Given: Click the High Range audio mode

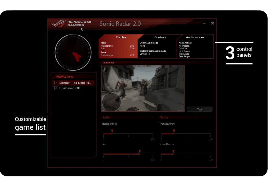Looking at the screenshot, I should [x=184, y=51].
